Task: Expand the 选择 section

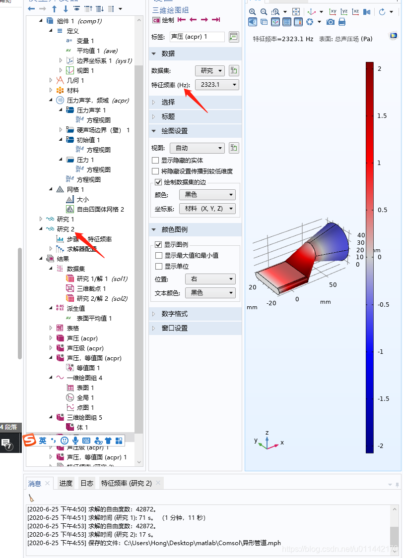Action: pos(195,102)
